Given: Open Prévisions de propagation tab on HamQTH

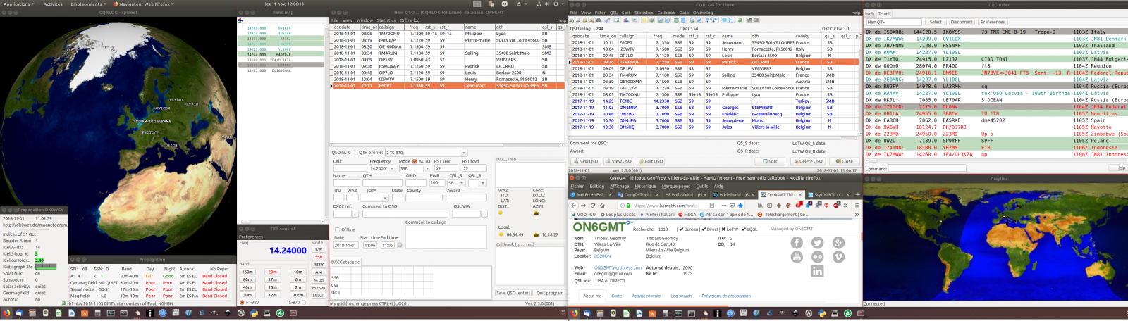Looking at the screenshot, I should click(726, 296).
